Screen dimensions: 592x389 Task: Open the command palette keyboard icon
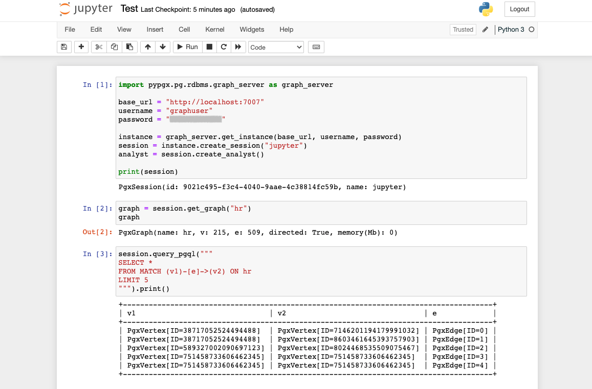316,47
